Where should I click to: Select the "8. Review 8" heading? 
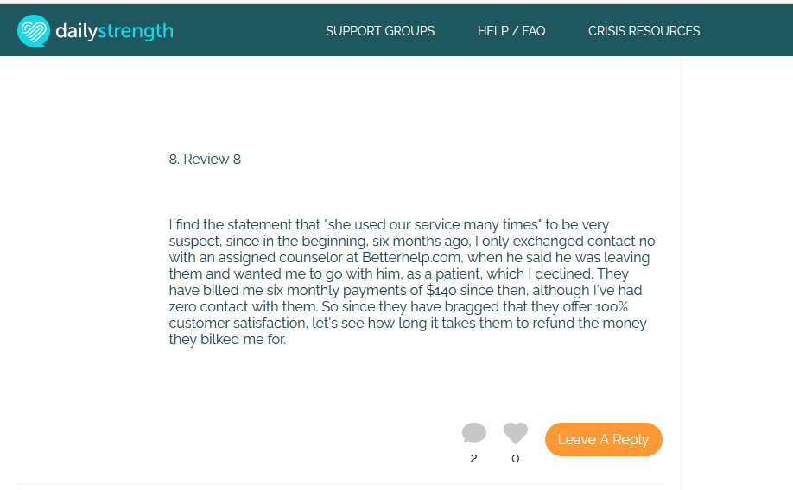pos(205,160)
